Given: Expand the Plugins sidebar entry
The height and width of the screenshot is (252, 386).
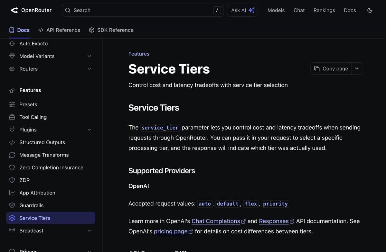Looking at the screenshot, I should [x=89, y=130].
